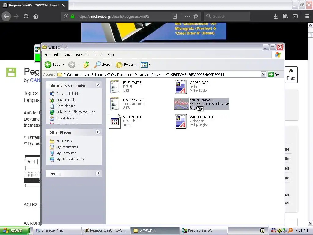Open My Documents in Other Places
The height and width of the screenshot is (235, 313).
coord(67,147)
